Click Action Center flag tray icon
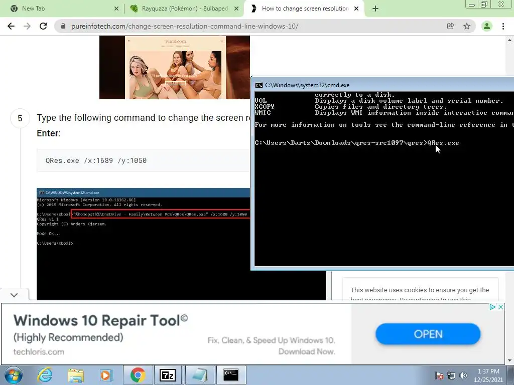514x385 pixels. (439, 375)
